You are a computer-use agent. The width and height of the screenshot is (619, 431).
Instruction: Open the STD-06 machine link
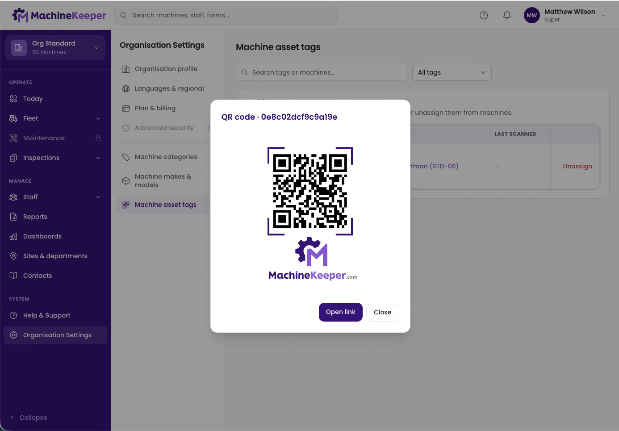(x=435, y=166)
